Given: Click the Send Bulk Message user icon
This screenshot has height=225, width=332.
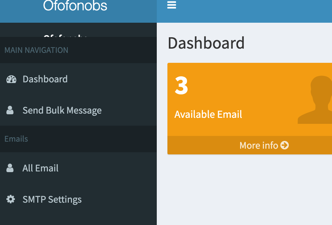Looking at the screenshot, I should coord(10,110).
